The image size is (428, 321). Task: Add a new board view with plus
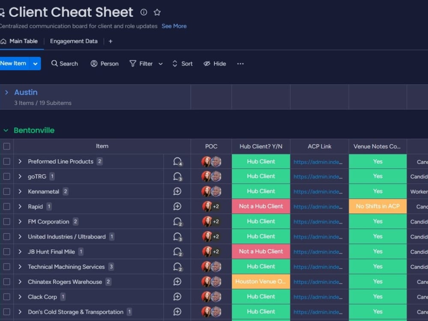pyautogui.click(x=110, y=41)
